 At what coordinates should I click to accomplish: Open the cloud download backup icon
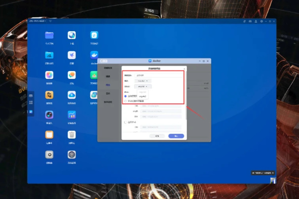tap(72, 95)
